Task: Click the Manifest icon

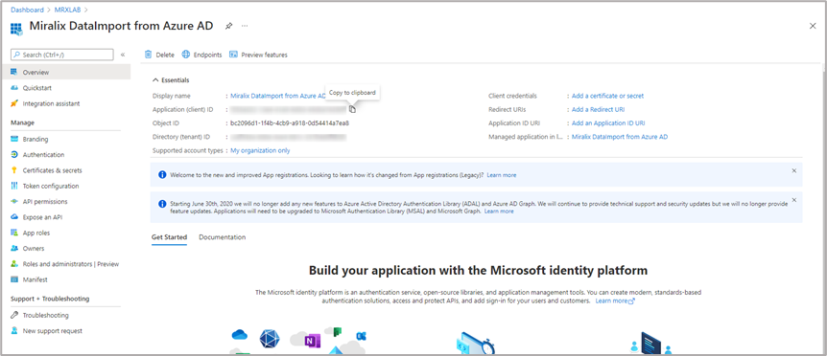Action: (x=14, y=279)
